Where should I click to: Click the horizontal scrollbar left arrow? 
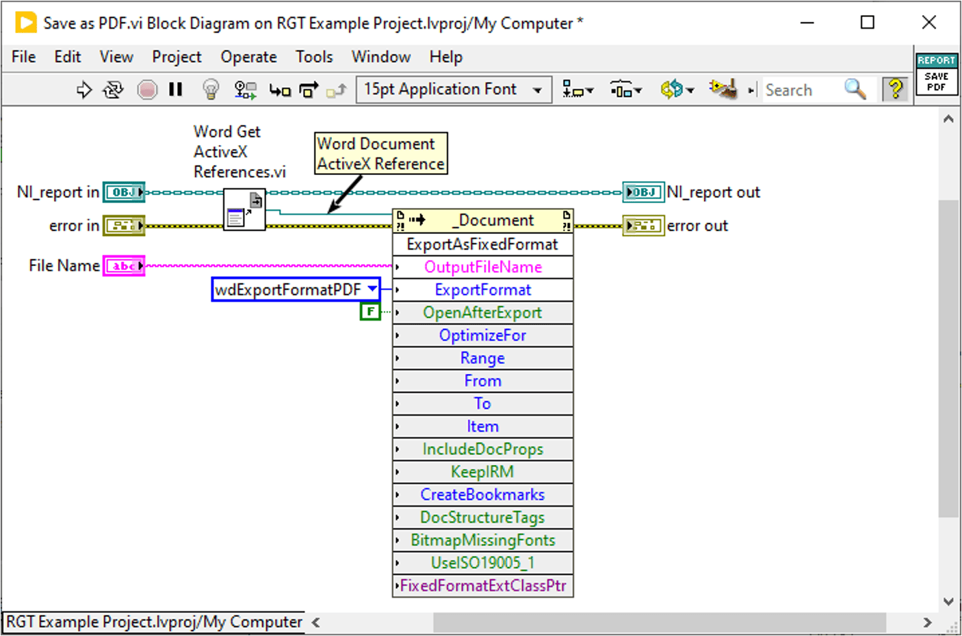point(315,622)
